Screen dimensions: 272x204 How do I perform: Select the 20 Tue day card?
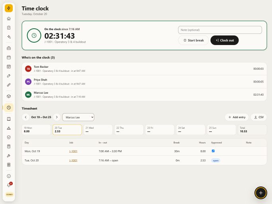[67, 130]
